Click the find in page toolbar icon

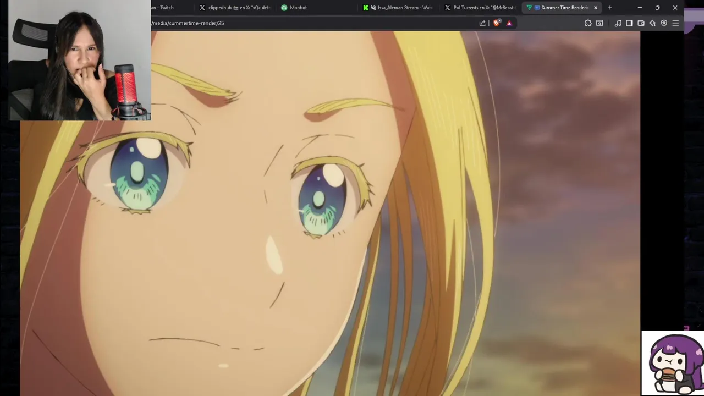coord(599,23)
